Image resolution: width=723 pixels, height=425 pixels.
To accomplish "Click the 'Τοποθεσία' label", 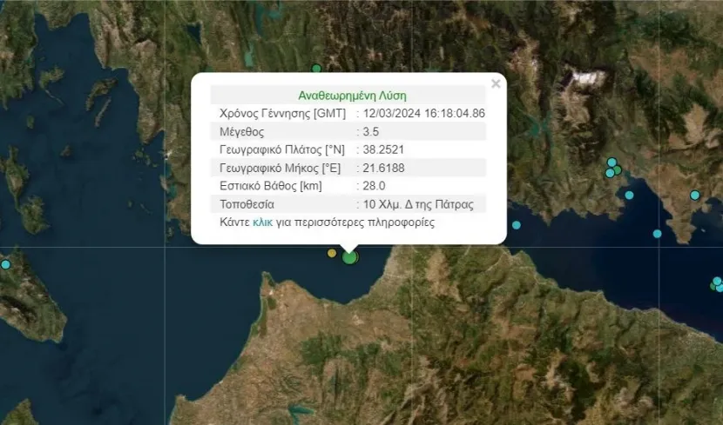I will pos(247,204).
